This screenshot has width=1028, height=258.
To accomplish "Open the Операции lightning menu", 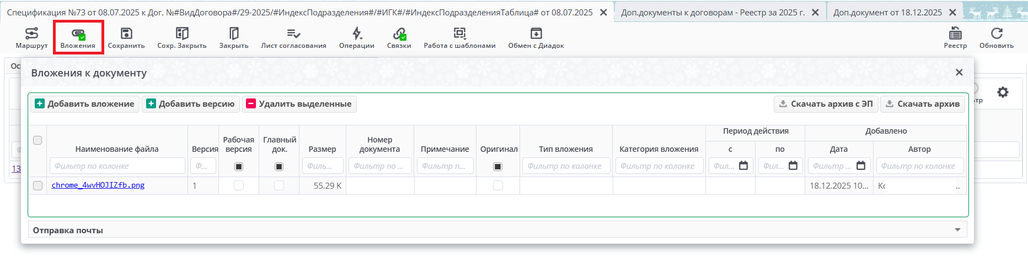I will pyautogui.click(x=357, y=38).
